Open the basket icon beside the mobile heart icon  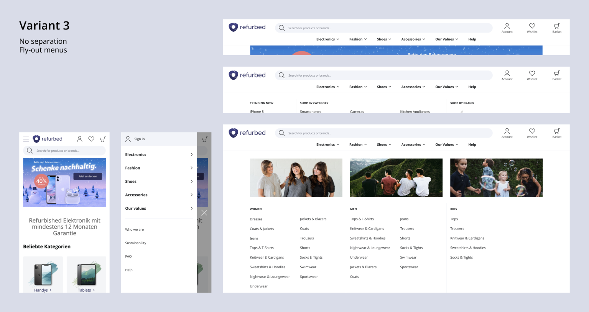(x=102, y=139)
